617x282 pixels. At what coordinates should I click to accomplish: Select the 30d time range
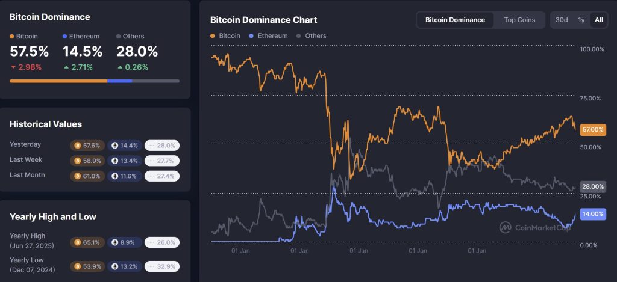(x=562, y=20)
